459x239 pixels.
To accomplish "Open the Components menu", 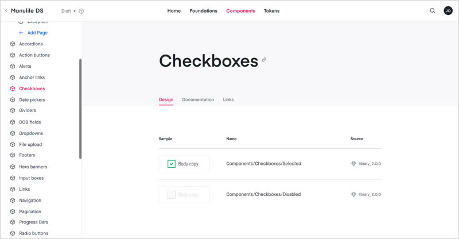I will pos(240,11).
